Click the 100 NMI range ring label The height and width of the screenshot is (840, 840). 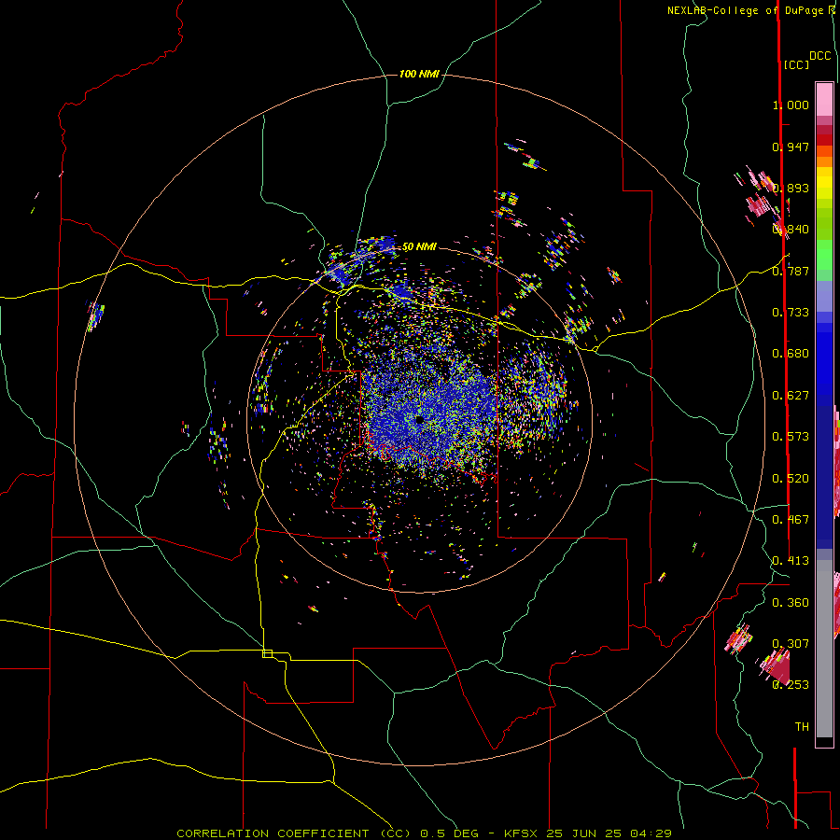pyautogui.click(x=419, y=74)
